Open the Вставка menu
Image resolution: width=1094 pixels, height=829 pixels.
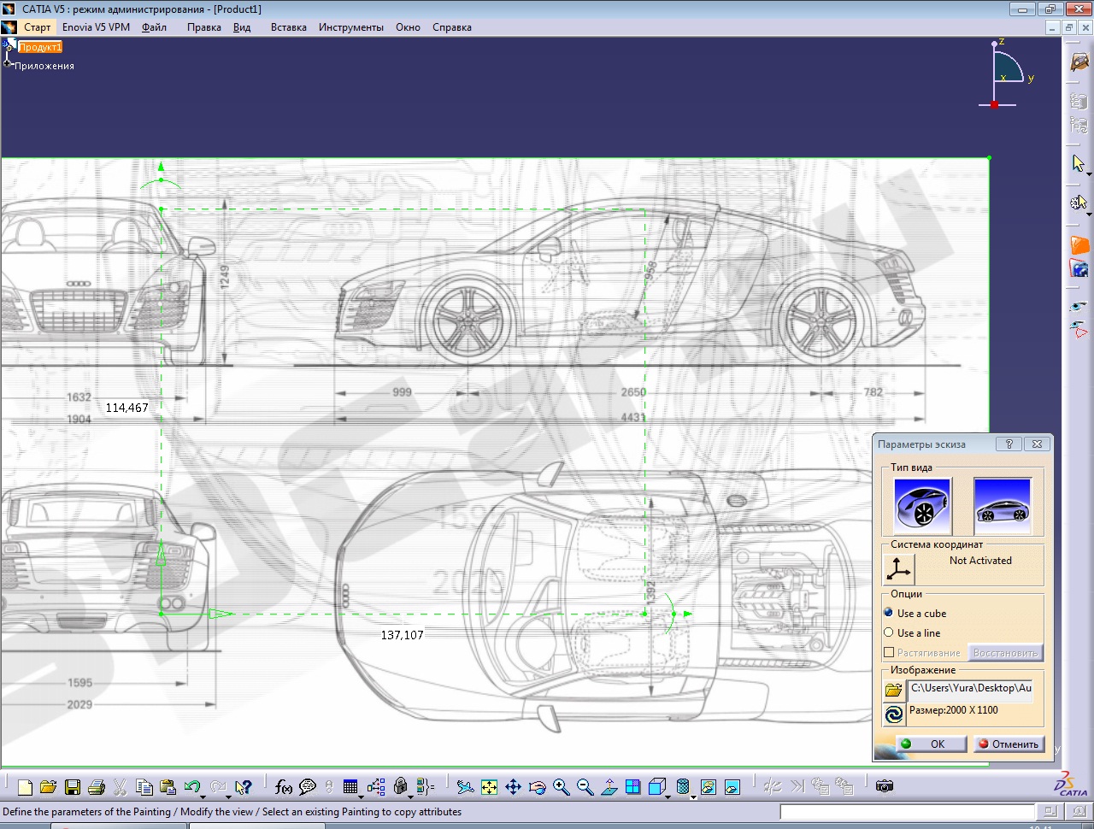click(x=289, y=27)
